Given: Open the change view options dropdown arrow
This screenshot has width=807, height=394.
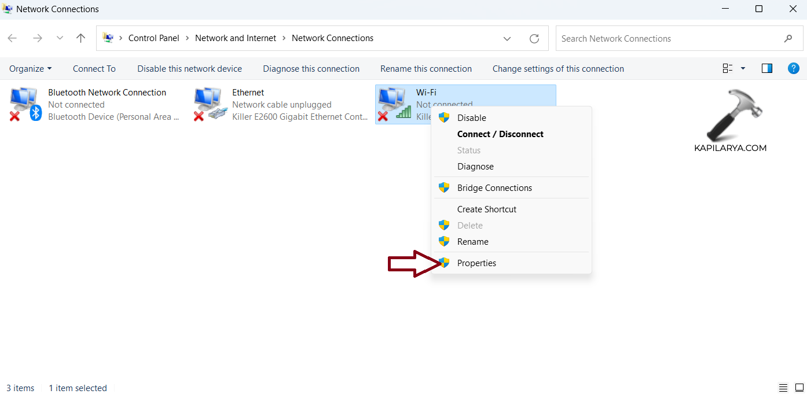Looking at the screenshot, I should tap(743, 68).
